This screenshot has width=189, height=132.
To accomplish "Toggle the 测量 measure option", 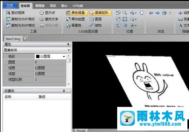I will pos(184,19).
